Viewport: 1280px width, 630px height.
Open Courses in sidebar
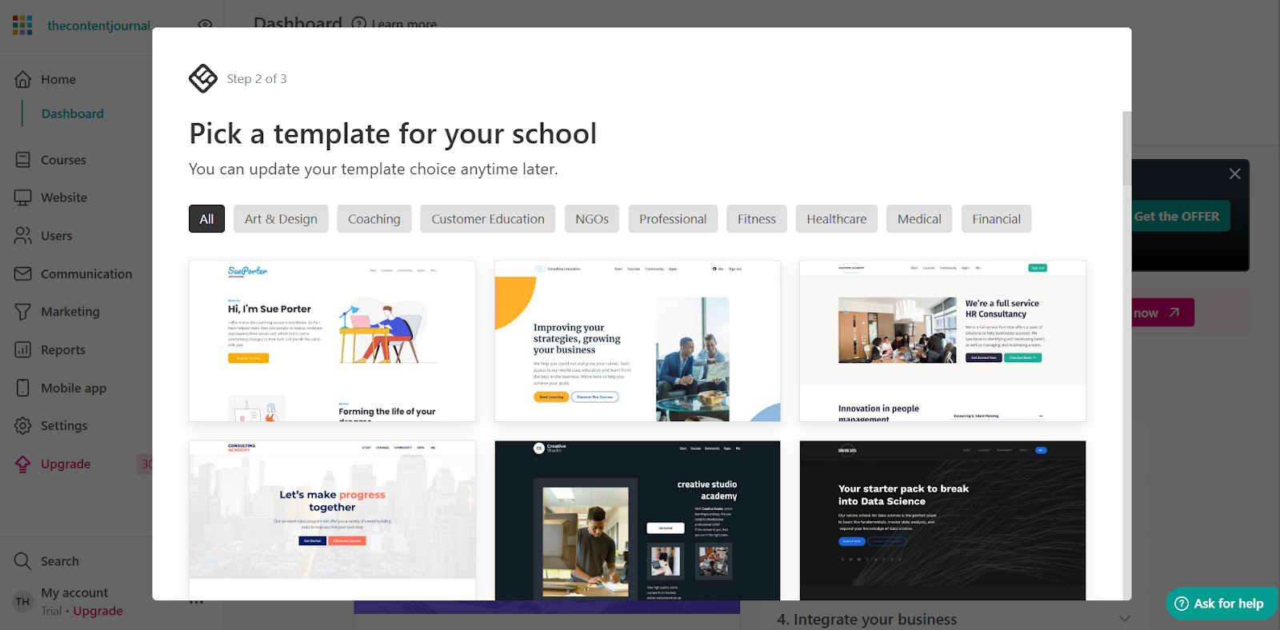[63, 160]
